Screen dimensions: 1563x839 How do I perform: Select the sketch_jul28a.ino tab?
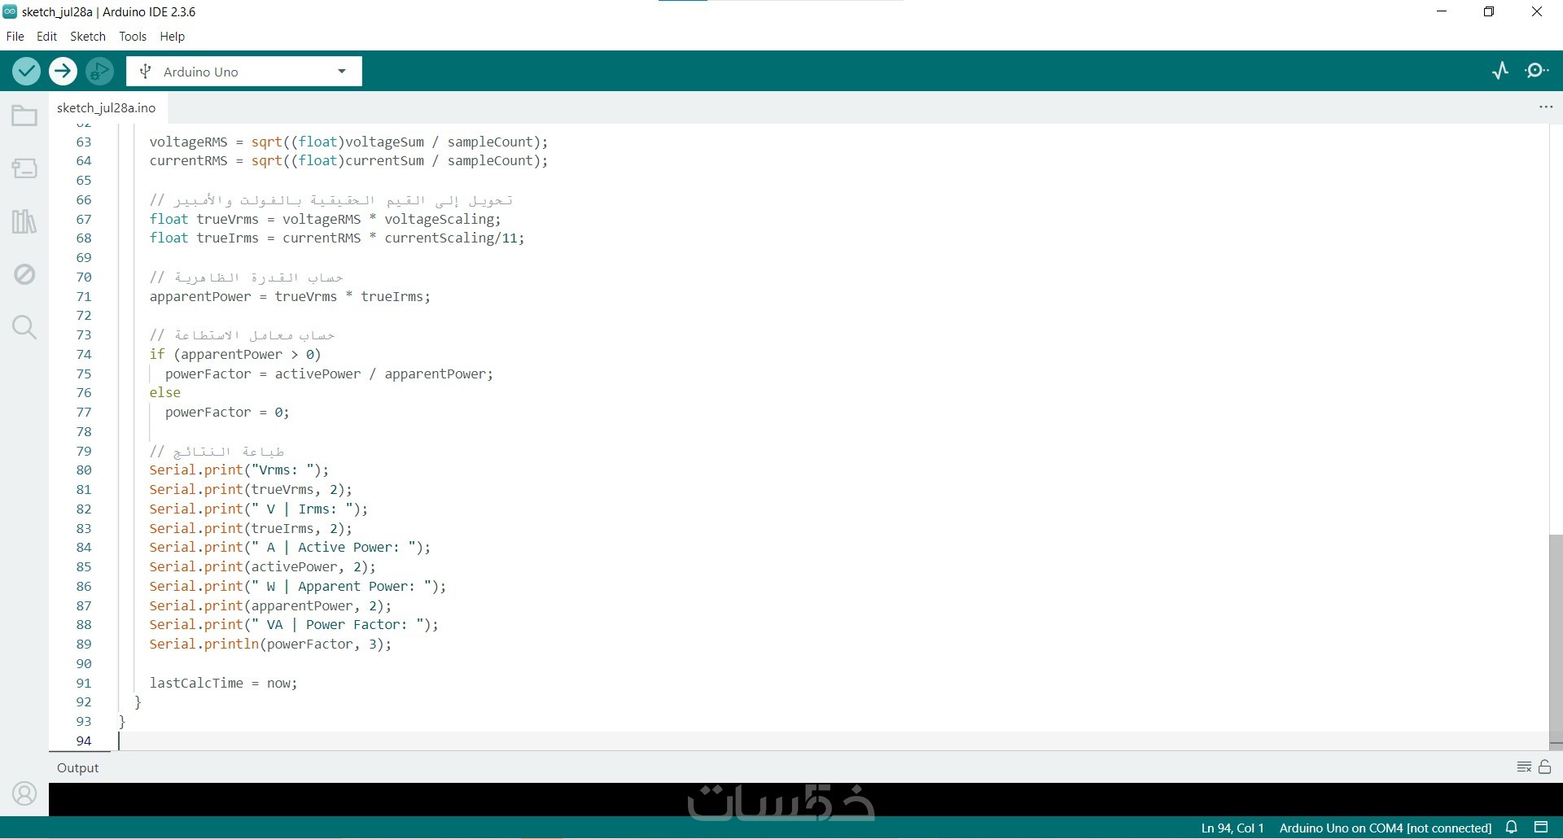pos(106,107)
